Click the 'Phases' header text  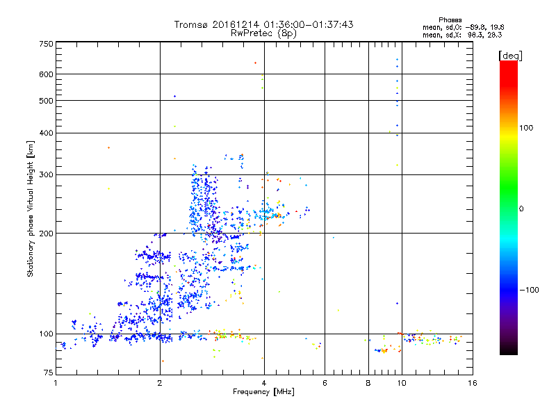click(450, 20)
